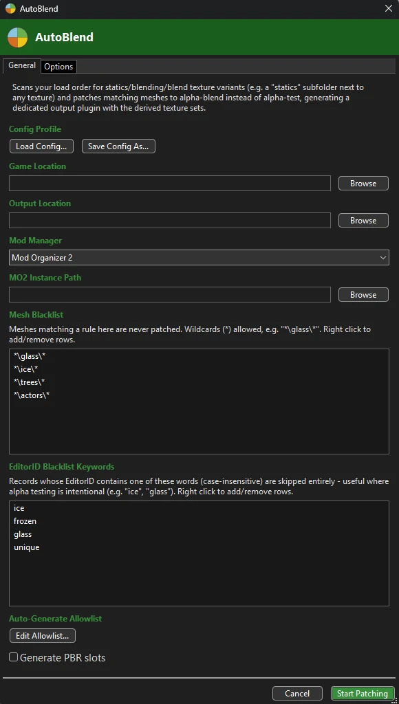Enable Generate PBR slots checkbox
Screen dimensions: 399x704
pos(14,657)
